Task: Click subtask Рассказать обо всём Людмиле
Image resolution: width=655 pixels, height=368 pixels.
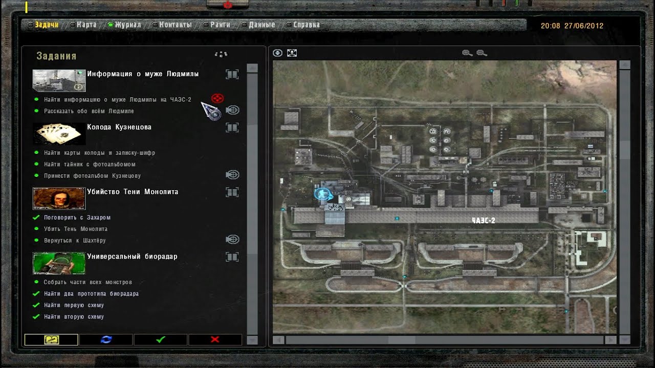Action: [89, 111]
